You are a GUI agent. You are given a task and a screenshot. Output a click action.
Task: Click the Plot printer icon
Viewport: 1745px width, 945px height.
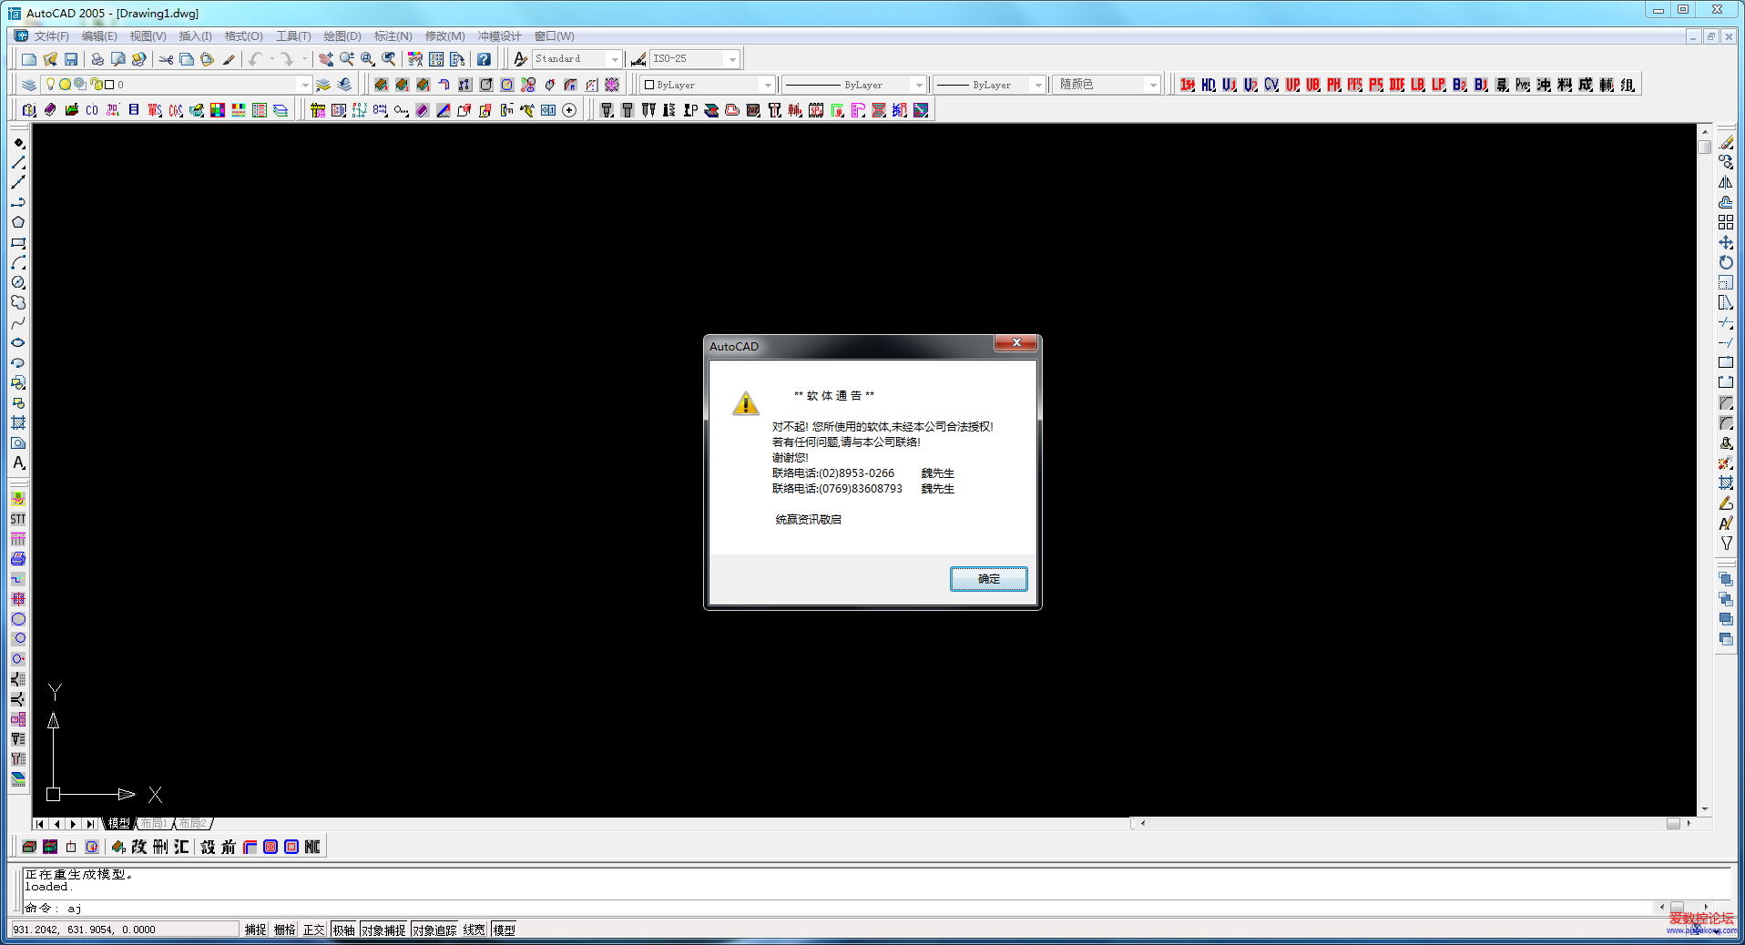point(97,59)
